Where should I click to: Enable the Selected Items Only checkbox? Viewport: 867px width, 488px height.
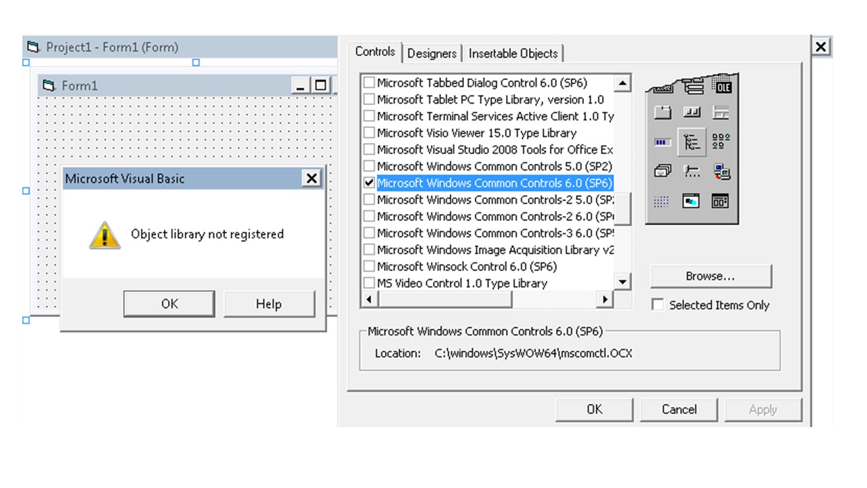point(658,305)
